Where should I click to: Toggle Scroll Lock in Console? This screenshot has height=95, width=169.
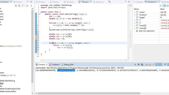point(150,64)
